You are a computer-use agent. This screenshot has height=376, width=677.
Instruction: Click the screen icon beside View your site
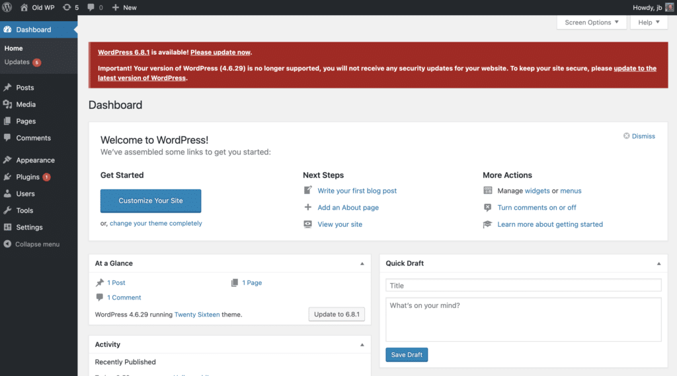308,224
